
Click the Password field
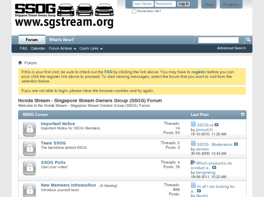tap(165, 4)
